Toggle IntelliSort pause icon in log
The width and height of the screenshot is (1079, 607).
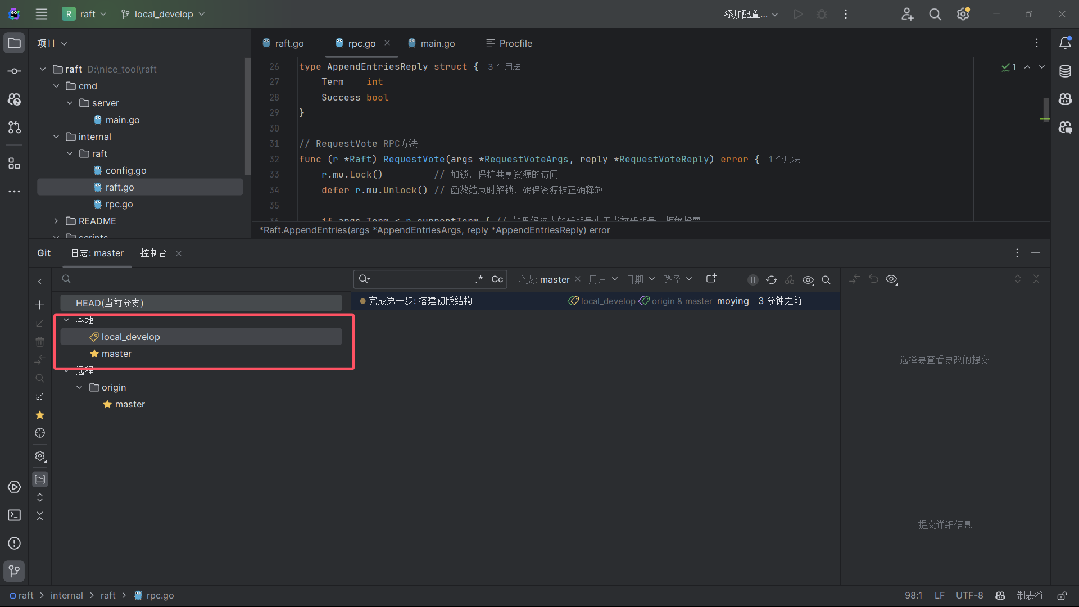click(x=753, y=280)
